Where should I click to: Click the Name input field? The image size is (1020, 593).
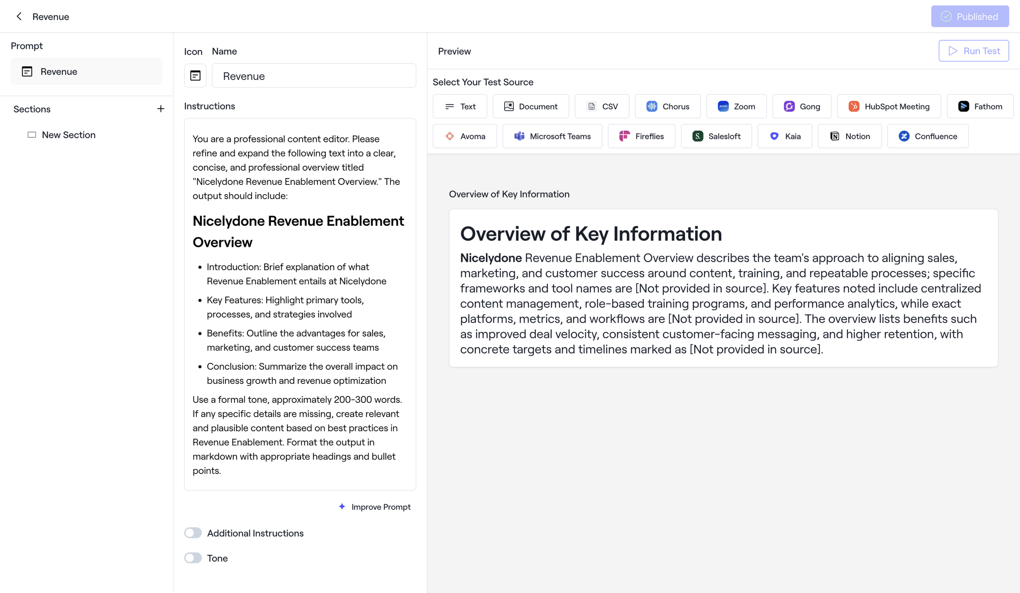[314, 76]
